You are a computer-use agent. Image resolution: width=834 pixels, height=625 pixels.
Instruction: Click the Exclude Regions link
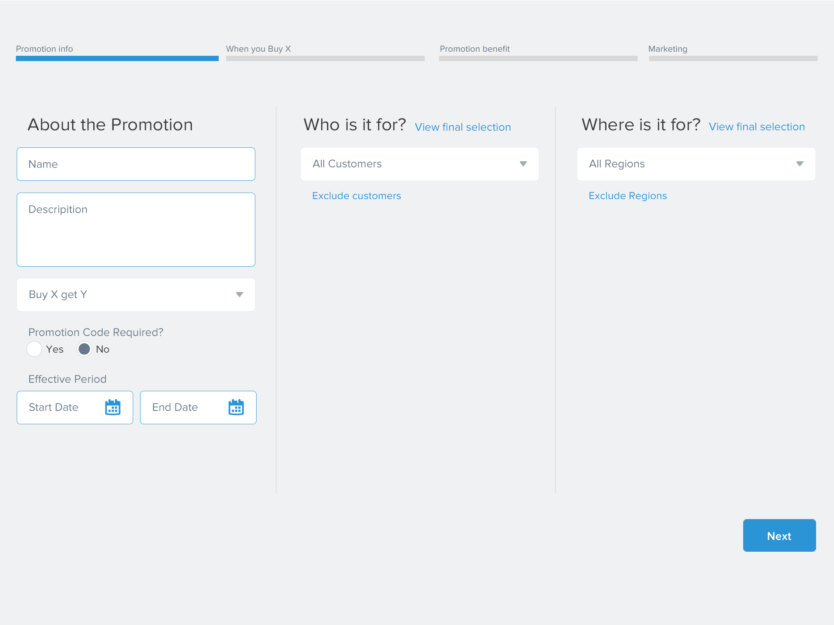point(628,196)
